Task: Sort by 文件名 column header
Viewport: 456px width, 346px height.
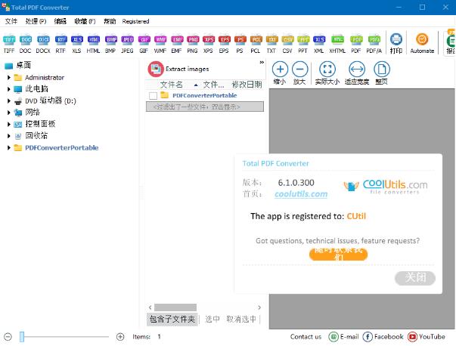Action: point(172,85)
